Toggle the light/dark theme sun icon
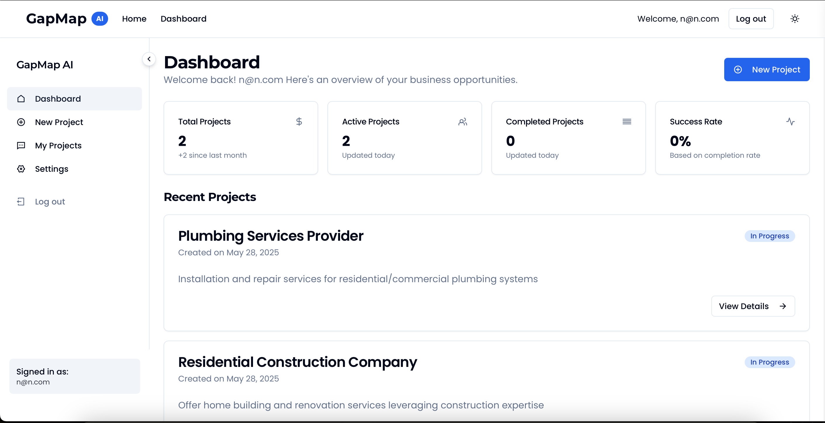This screenshot has width=825, height=423. pyautogui.click(x=795, y=19)
